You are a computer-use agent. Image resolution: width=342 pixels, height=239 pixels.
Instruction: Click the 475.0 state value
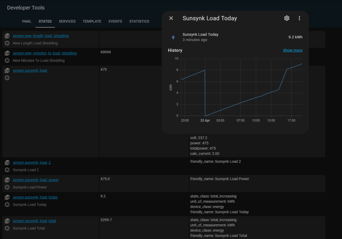[x=105, y=179]
